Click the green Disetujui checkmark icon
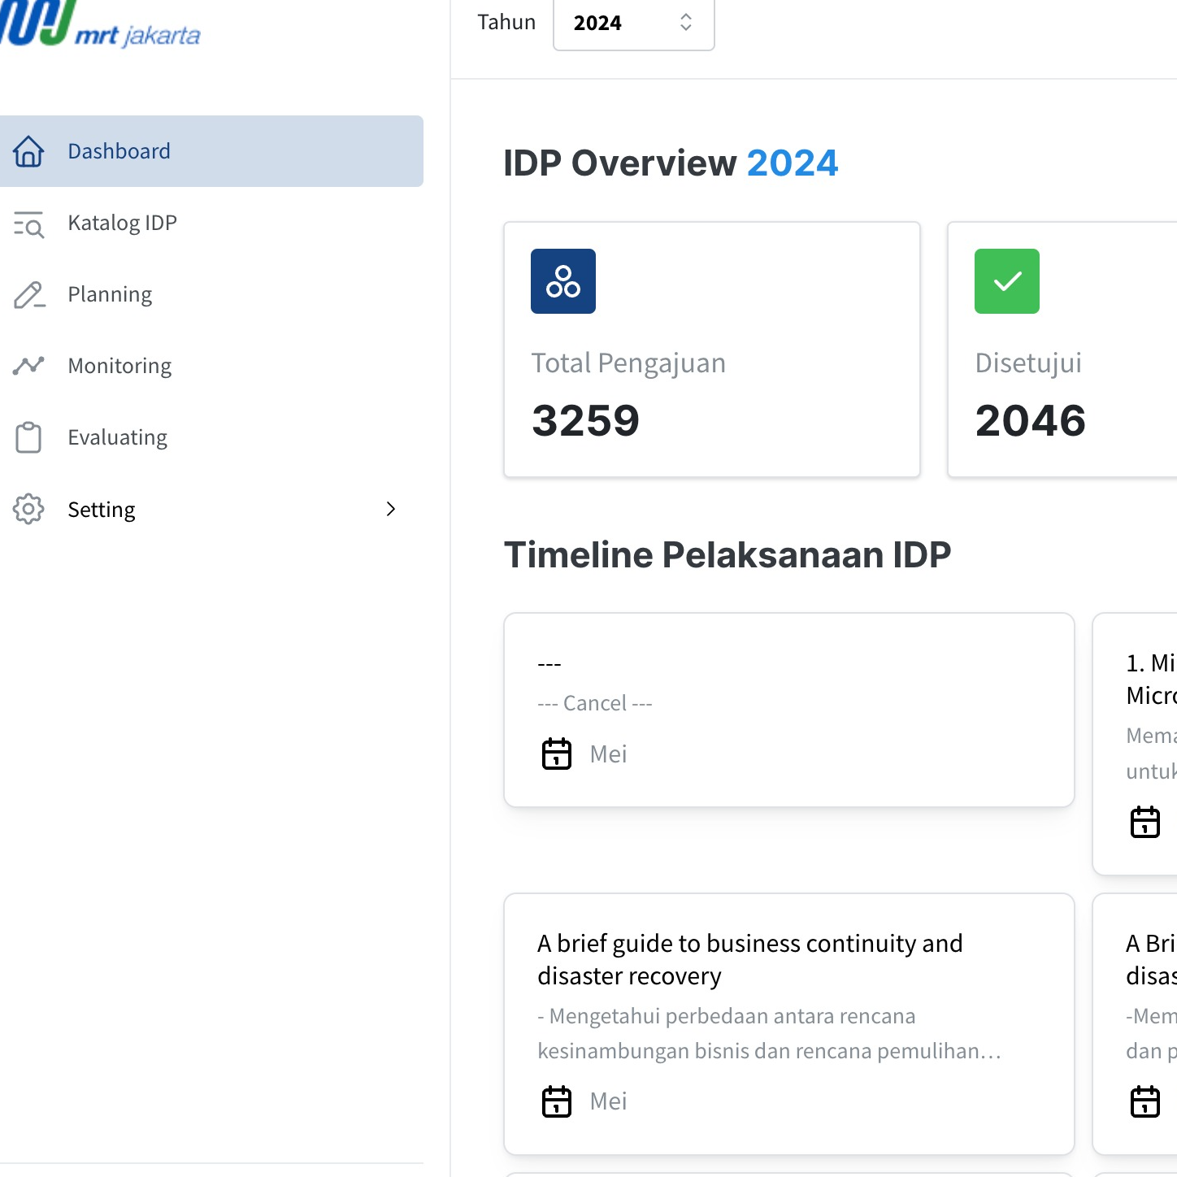1177x1177 pixels. [1006, 281]
